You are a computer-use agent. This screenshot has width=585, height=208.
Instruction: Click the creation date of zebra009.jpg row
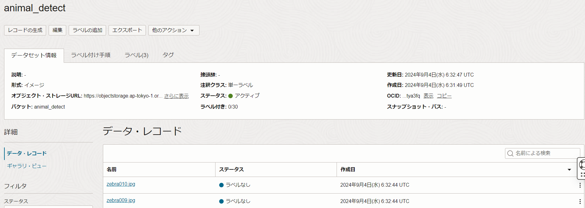pos(375,201)
